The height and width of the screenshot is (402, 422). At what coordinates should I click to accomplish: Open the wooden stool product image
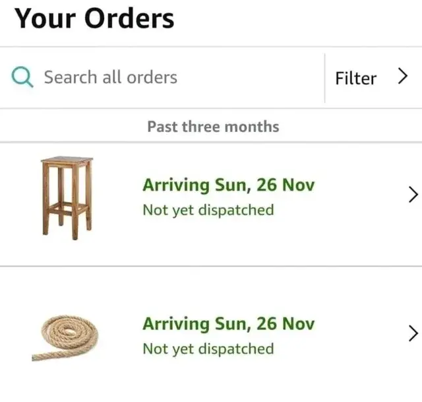coord(67,197)
